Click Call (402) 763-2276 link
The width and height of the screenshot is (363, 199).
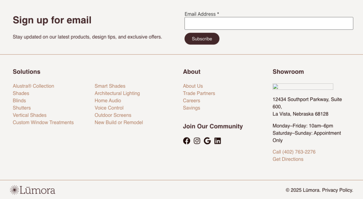(x=294, y=152)
